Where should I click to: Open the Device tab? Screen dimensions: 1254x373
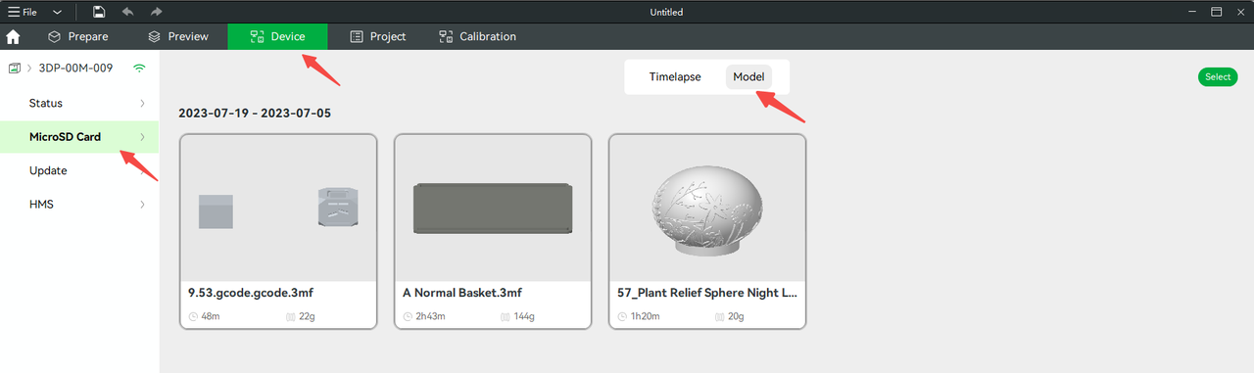pos(277,37)
